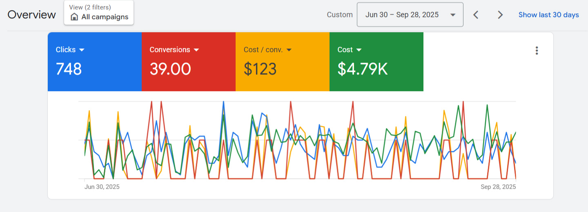Click the Custom label beside date range
The height and width of the screenshot is (212, 588).
coord(340,15)
